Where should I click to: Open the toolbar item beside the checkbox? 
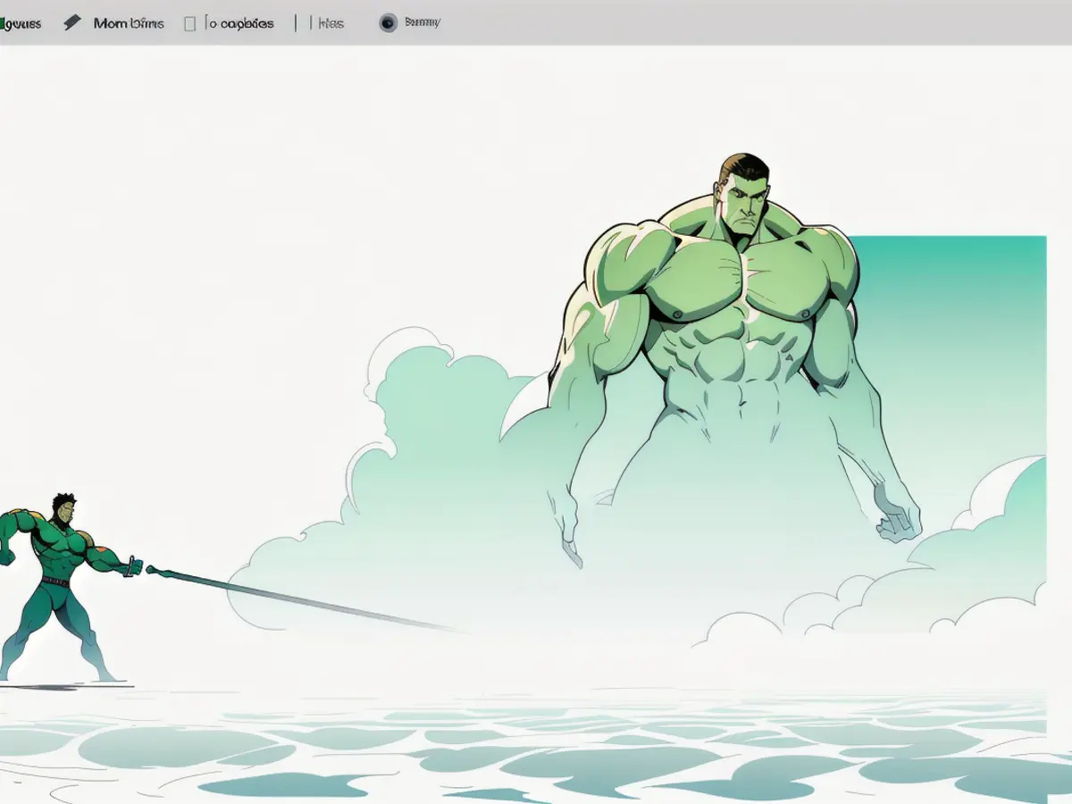[239, 24]
